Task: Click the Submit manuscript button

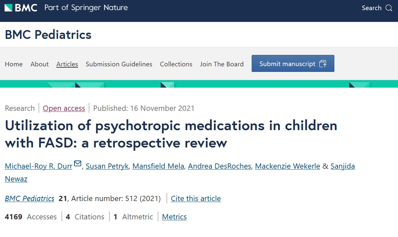Action: coord(293,63)
